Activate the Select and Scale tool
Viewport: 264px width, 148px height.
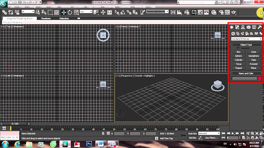pyautogui.click(x=76, y=12)
